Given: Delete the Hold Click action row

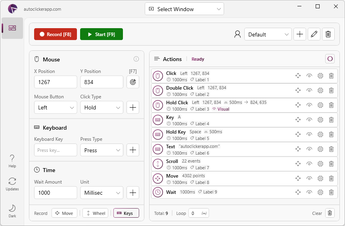Looking at the screenshot, I should [x=331, y=105].
